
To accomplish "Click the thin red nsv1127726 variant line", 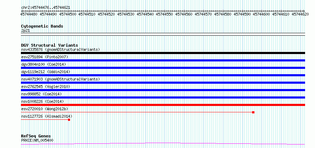I will coord(44,120).
